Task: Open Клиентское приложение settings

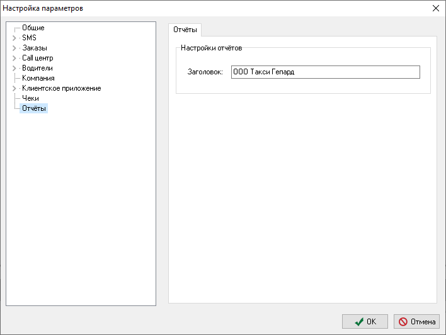Action: coord(62,88)
